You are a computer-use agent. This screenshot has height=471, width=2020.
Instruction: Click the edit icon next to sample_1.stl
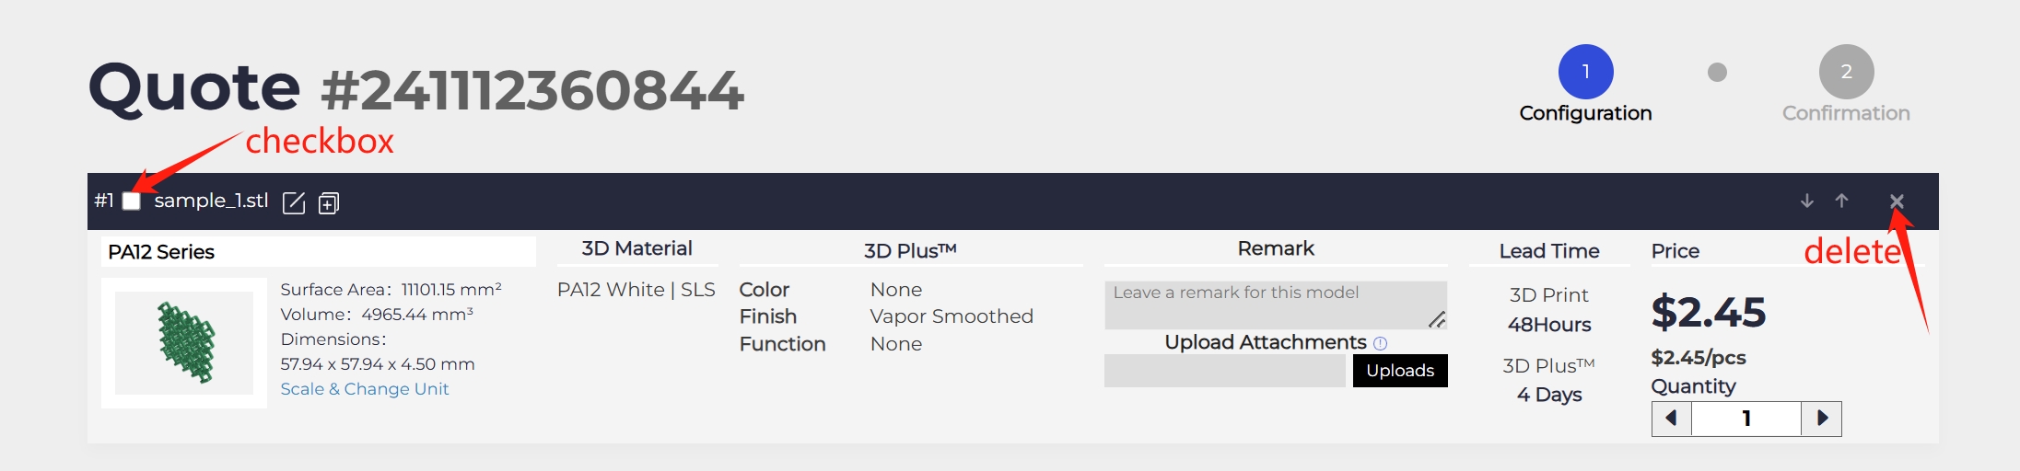point(294,202)
